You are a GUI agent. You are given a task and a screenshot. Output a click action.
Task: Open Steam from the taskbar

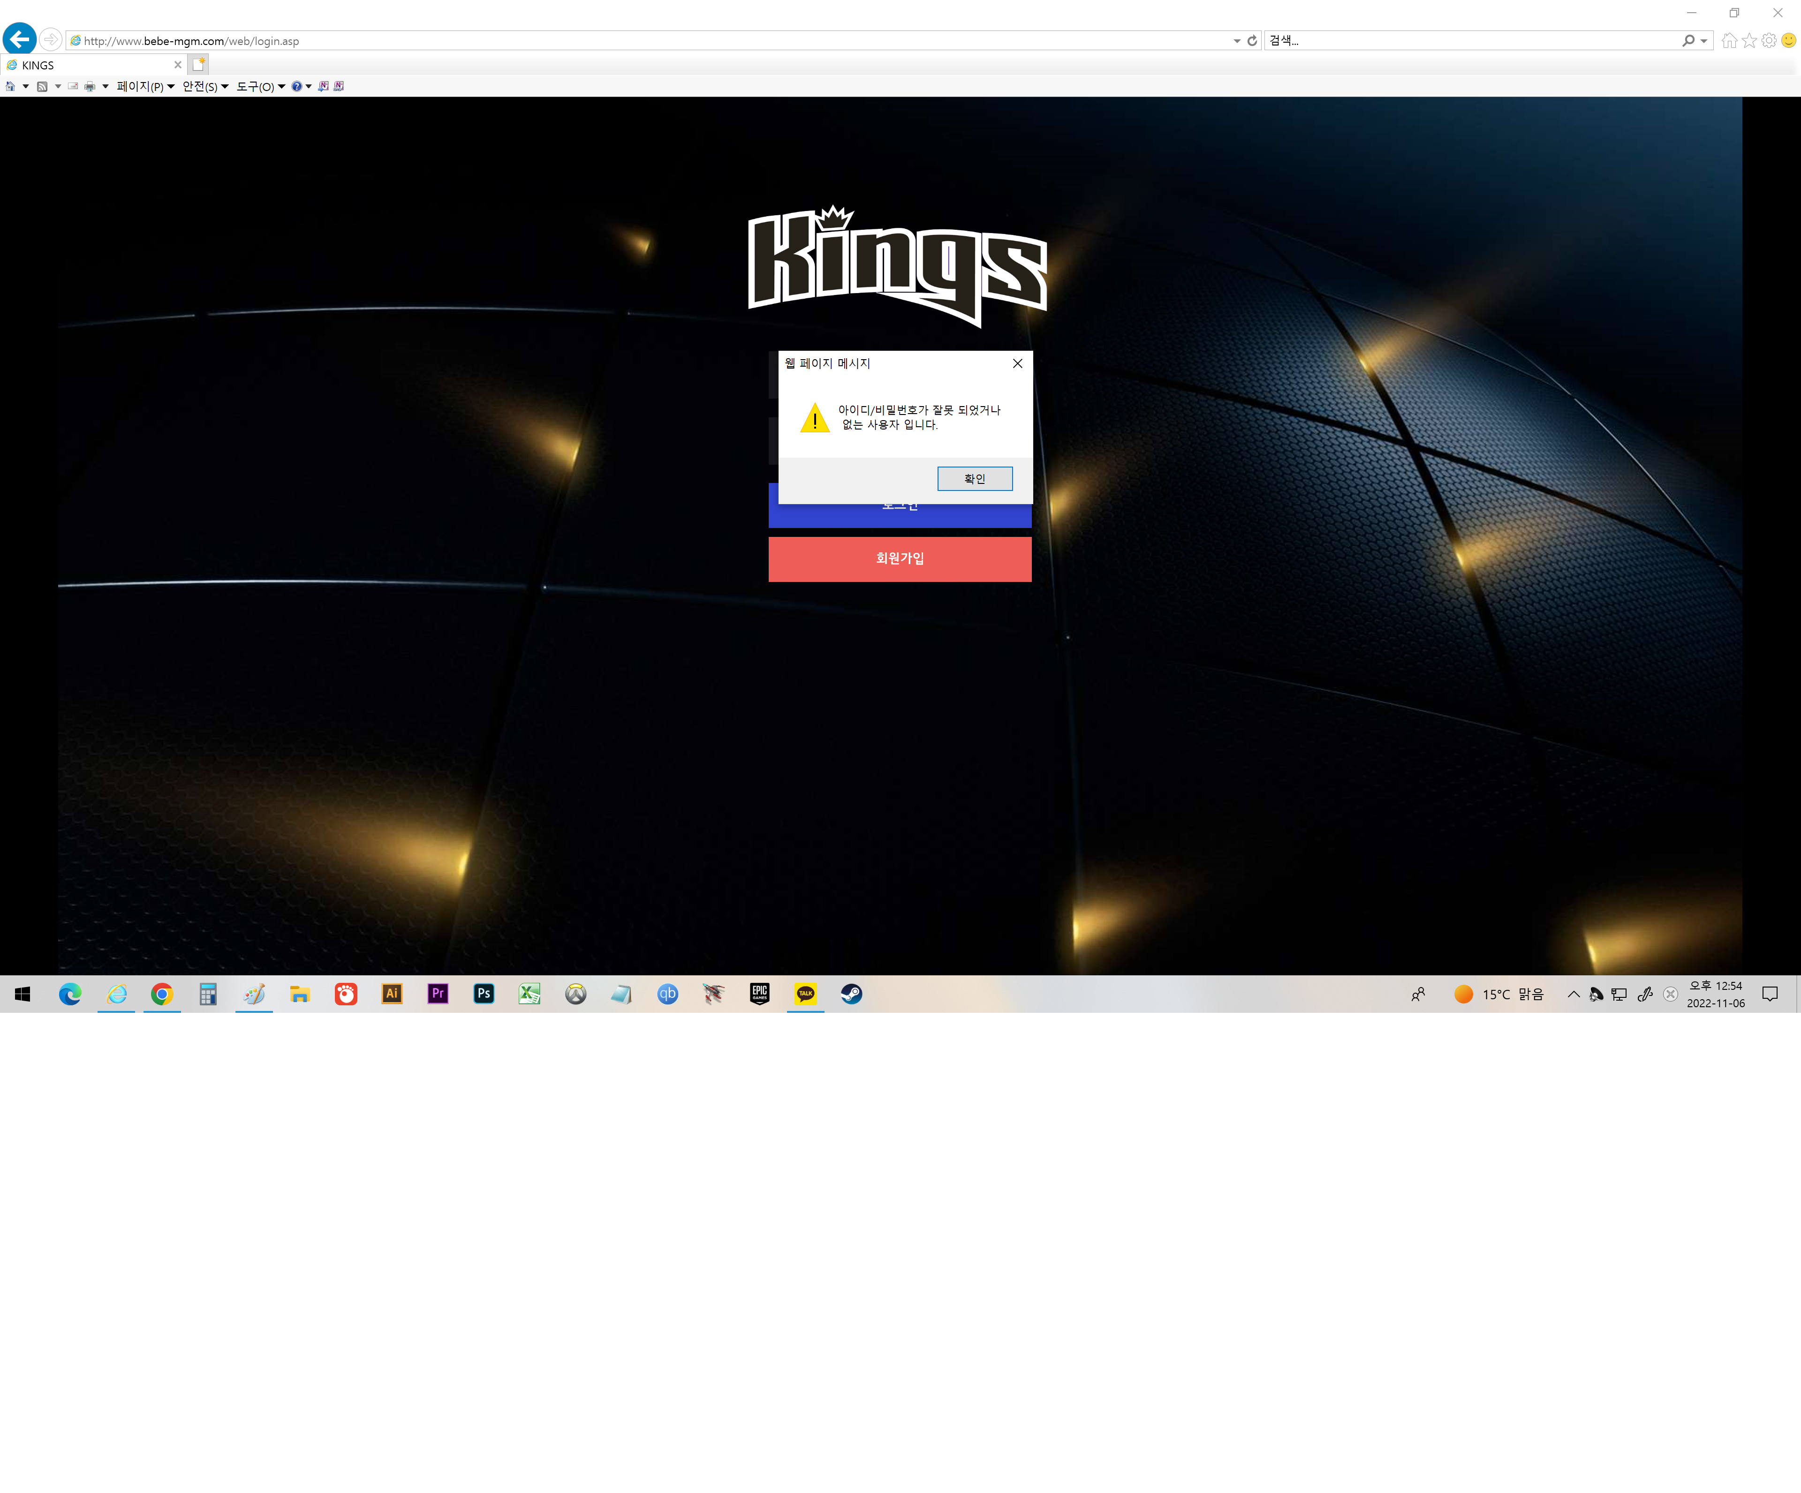coord(852,994)
